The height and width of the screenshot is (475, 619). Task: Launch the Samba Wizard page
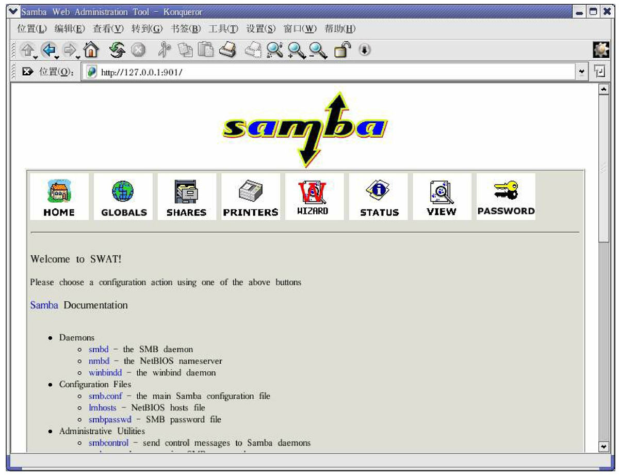click(314, 197)
